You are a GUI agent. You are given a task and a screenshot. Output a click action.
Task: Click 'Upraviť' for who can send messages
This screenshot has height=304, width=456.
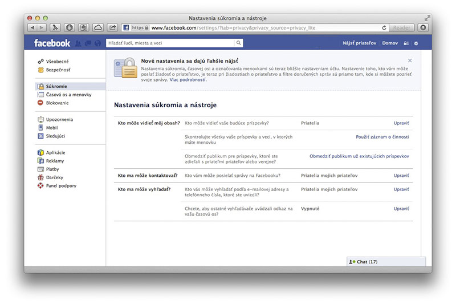(x=401, y=176)
